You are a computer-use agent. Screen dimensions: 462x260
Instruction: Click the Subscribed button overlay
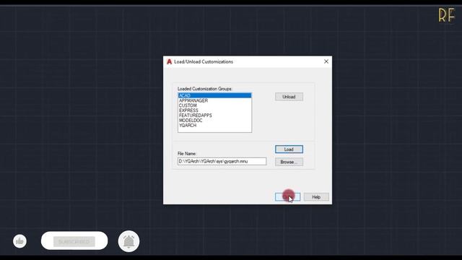[74, 241]
